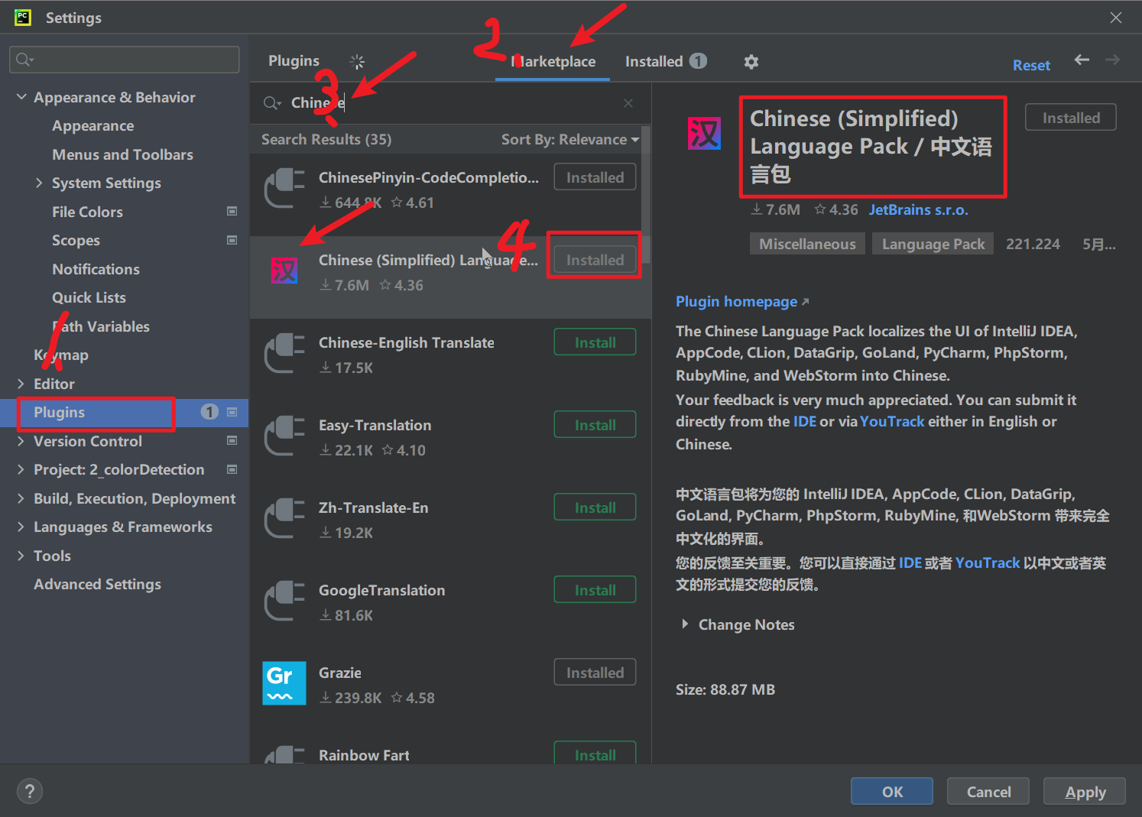
Task: Switch to the Marketplace tab
Action: [x=553, y=61]
